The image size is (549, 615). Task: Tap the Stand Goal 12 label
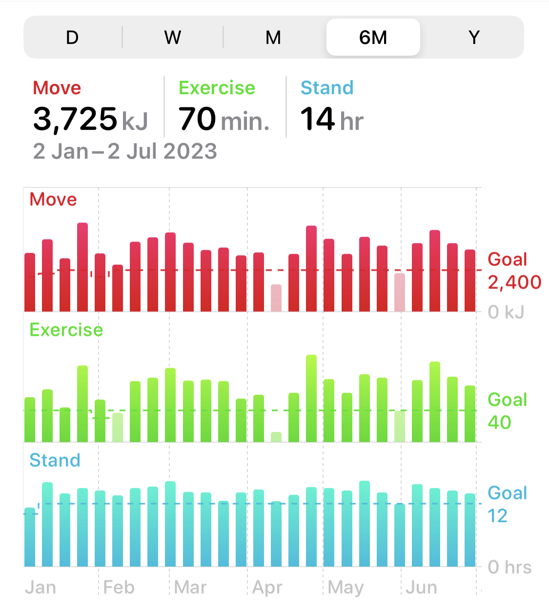tap(508, 504)
